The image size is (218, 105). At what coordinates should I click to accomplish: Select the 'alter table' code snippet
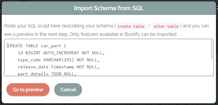click(x=166, y=26)
